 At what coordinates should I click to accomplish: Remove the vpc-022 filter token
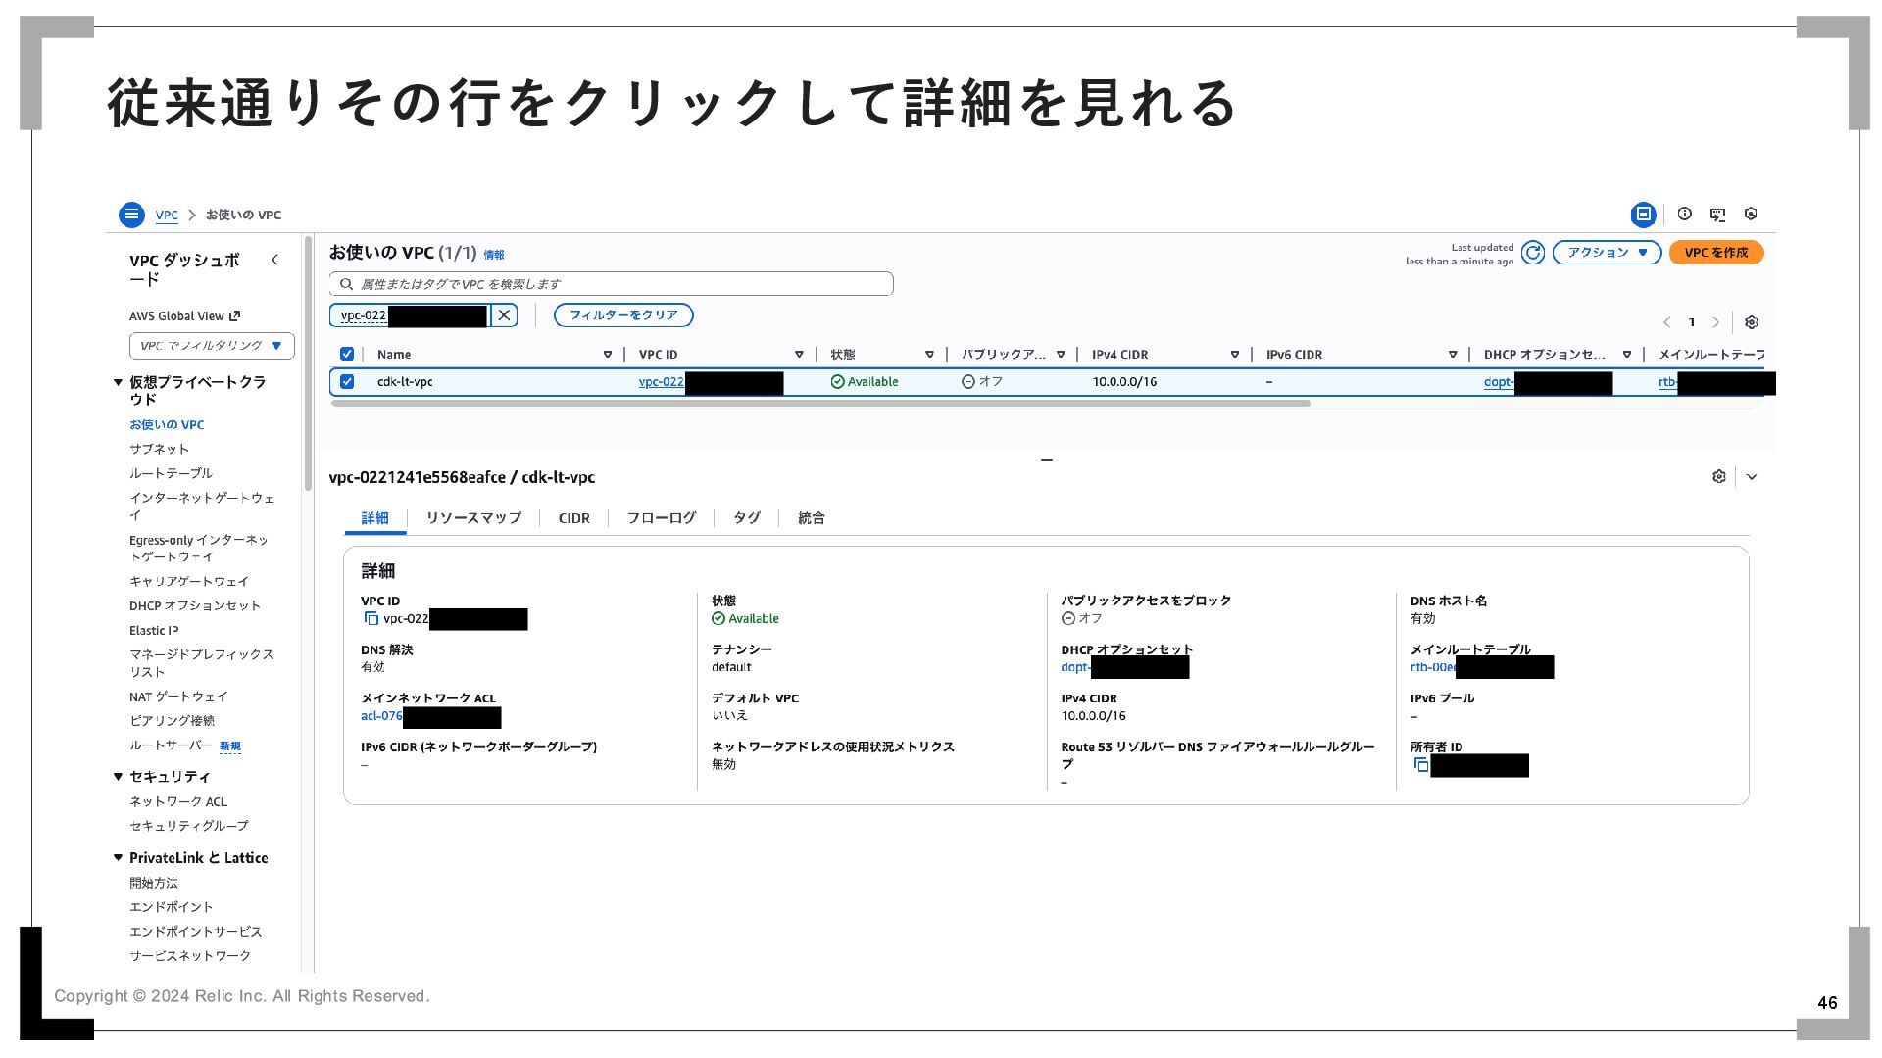click(x=504, y=315)
